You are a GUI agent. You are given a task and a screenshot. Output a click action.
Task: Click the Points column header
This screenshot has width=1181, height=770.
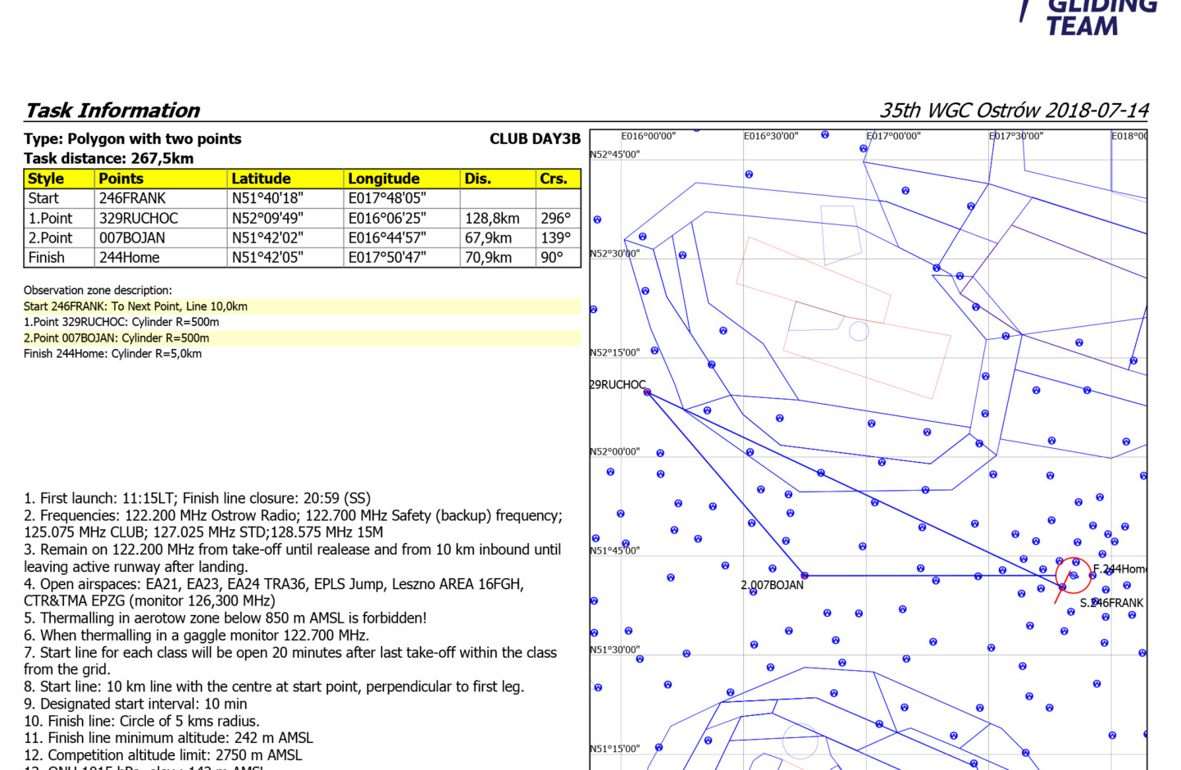click(x=121, y=179)
